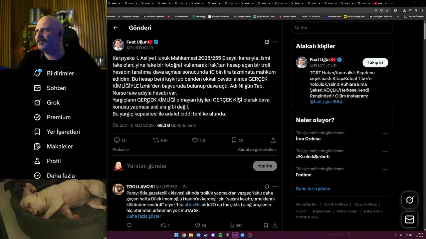Open Spotify from the taskbar

tap(220, 235)
